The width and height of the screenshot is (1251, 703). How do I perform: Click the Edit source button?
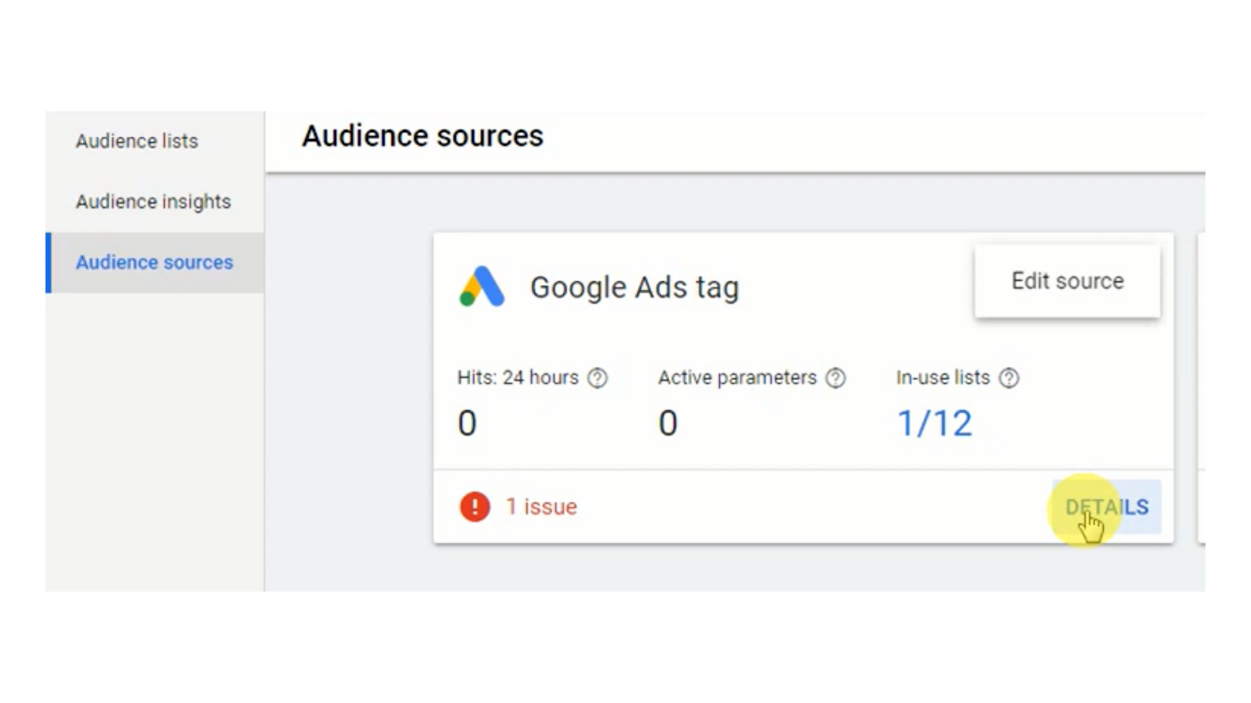(x=1067, y=281)
